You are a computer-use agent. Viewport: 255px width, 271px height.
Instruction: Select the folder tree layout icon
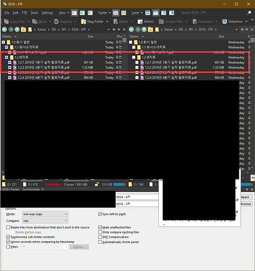tap(164, 13)
